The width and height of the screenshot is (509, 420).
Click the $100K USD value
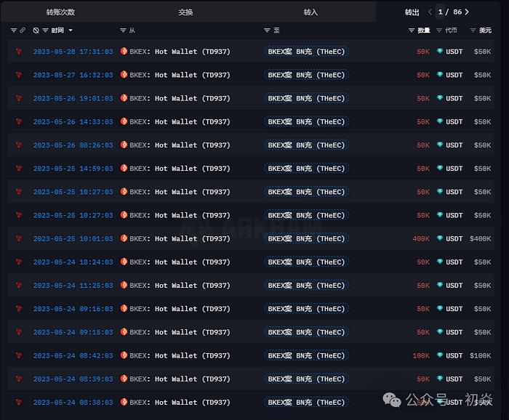pyautogui.click(x=480, y=355)
